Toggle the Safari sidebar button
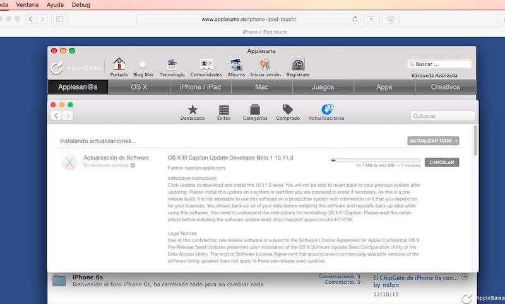The height and width of the screenshot is (304, 505). click(x=59, y=19)
